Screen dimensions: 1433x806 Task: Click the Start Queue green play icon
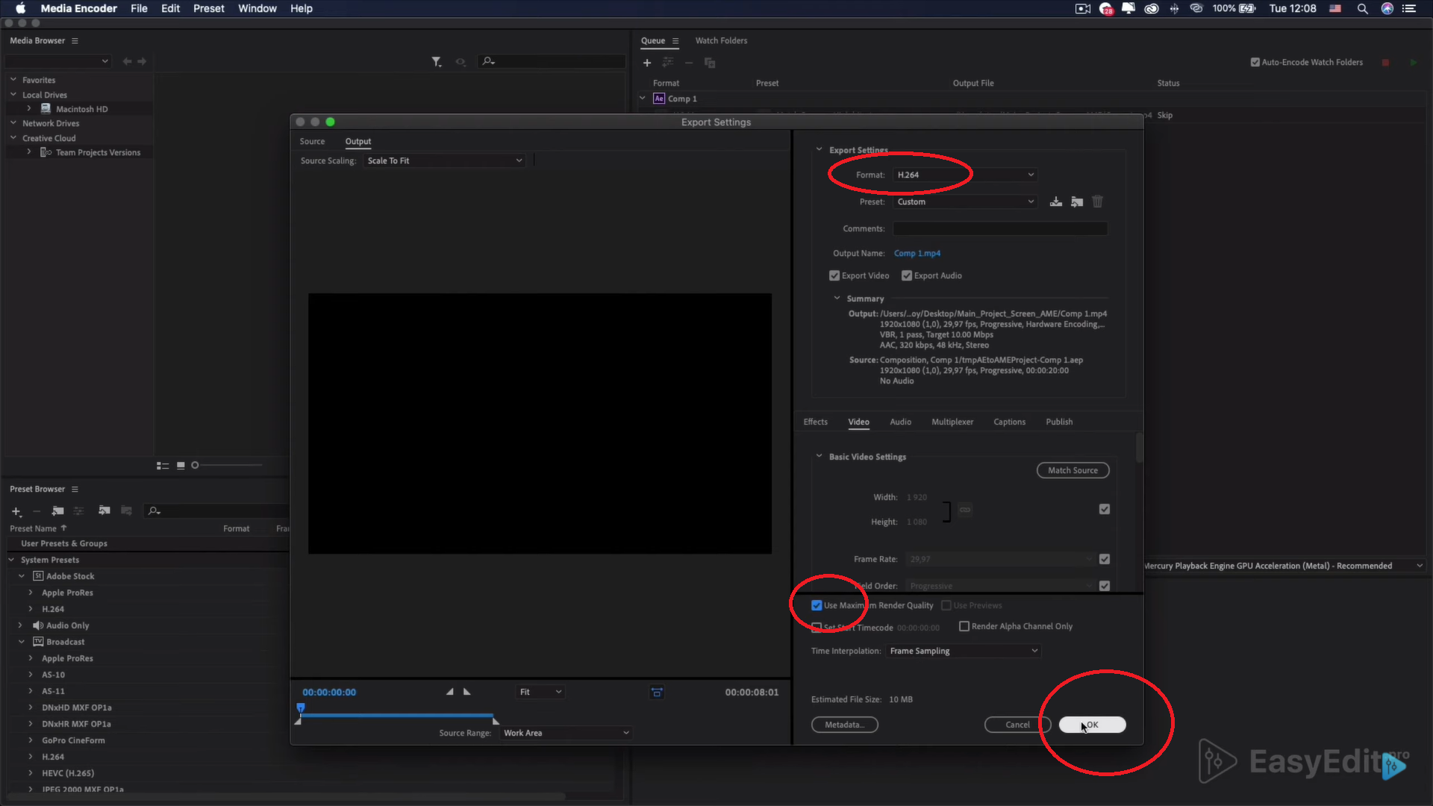click(x=1413, y=63)
